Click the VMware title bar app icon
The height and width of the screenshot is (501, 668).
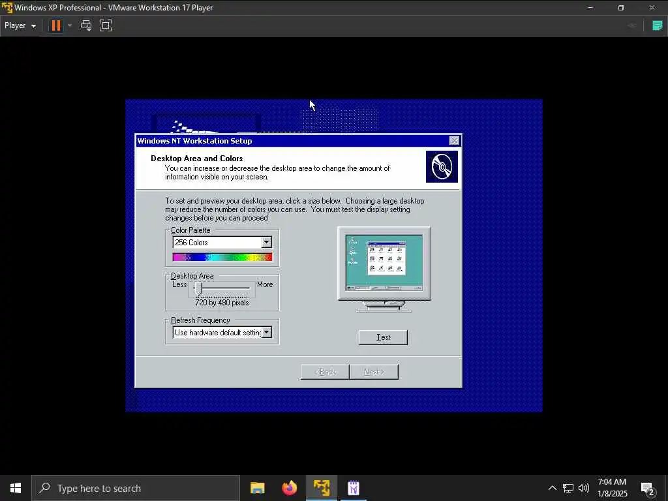coord(7,7)
